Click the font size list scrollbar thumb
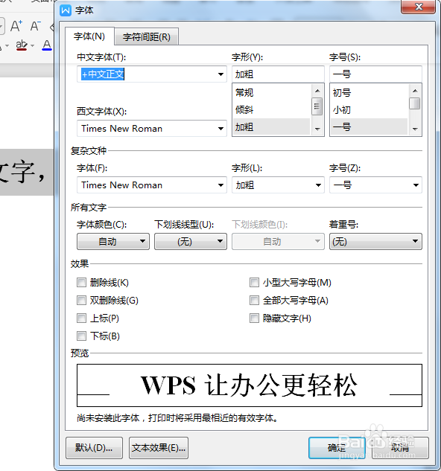This screenshot has width=441, height=471. click(415, 103)
